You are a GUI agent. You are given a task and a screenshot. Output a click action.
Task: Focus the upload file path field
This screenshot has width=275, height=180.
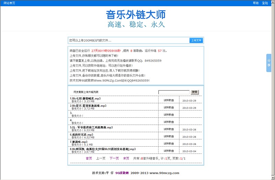pos(129,41)
